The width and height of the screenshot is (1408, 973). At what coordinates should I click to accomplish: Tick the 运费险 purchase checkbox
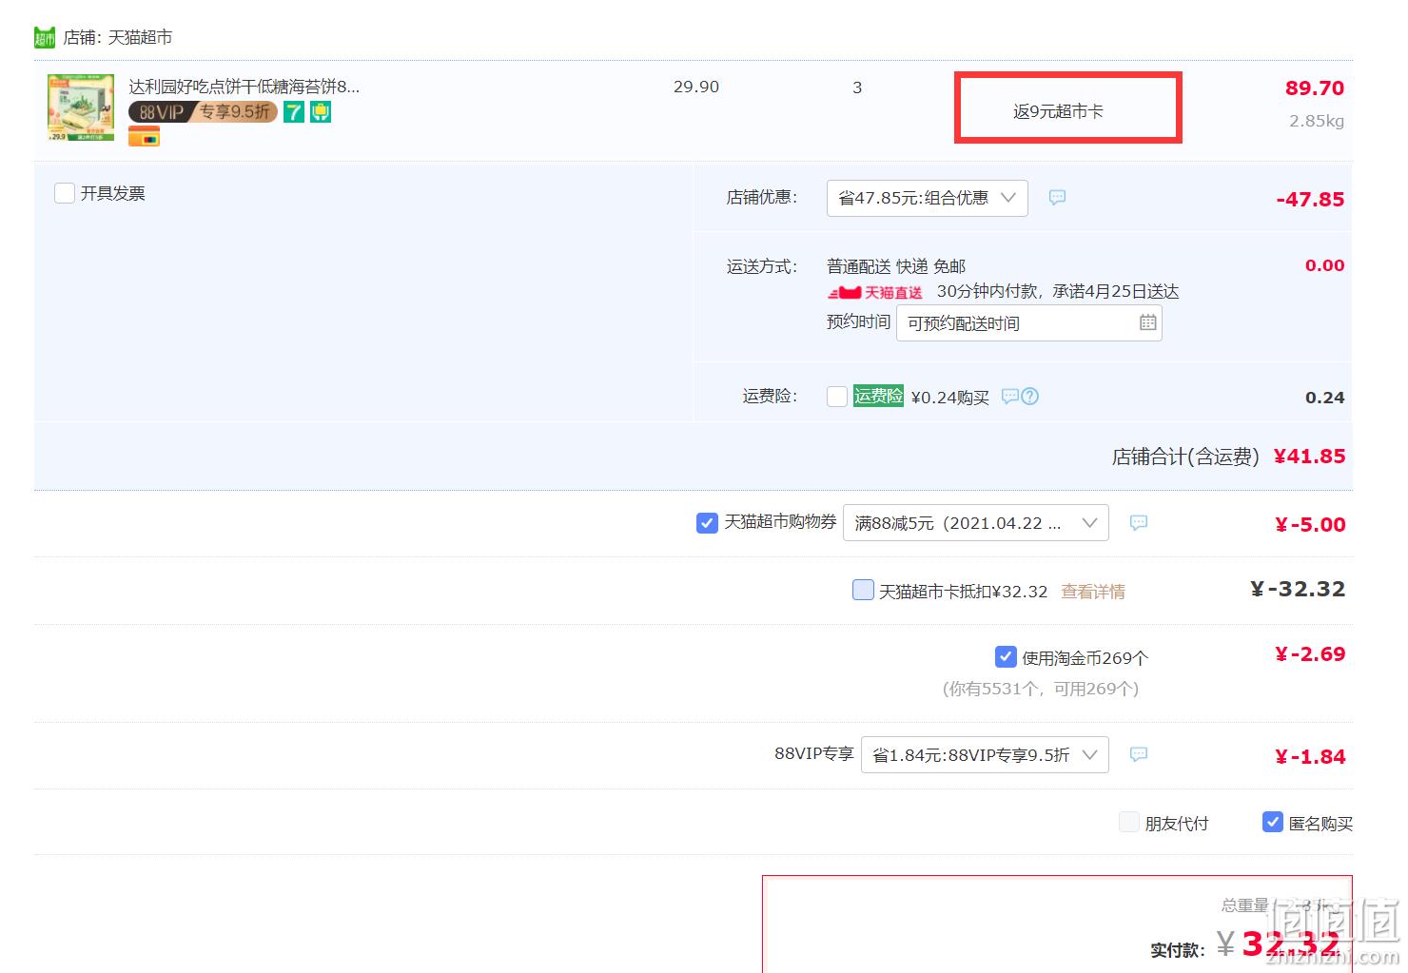pos(837,397)
